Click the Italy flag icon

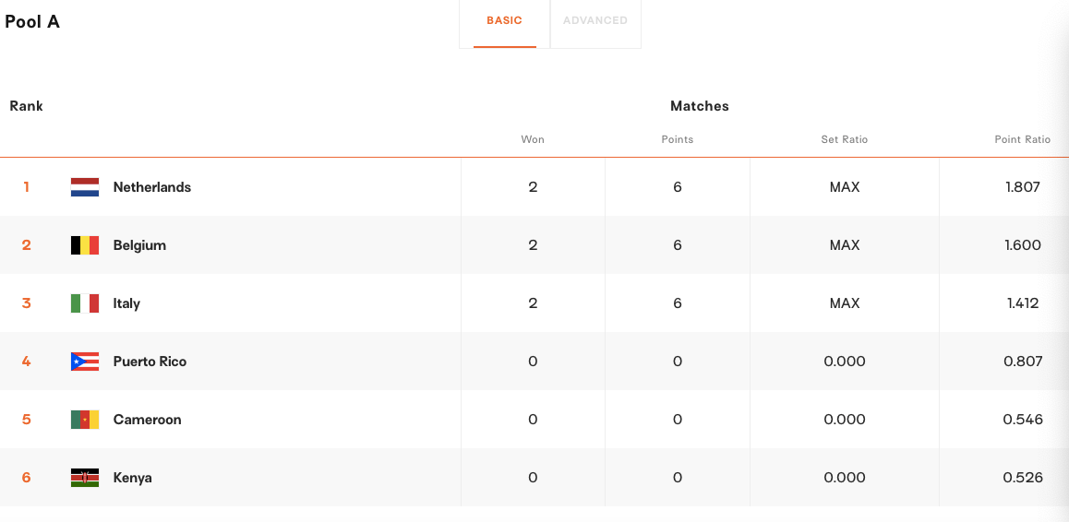(85, 303)
